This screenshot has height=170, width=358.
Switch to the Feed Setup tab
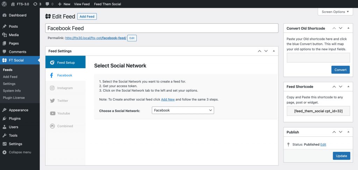[65, 62]
